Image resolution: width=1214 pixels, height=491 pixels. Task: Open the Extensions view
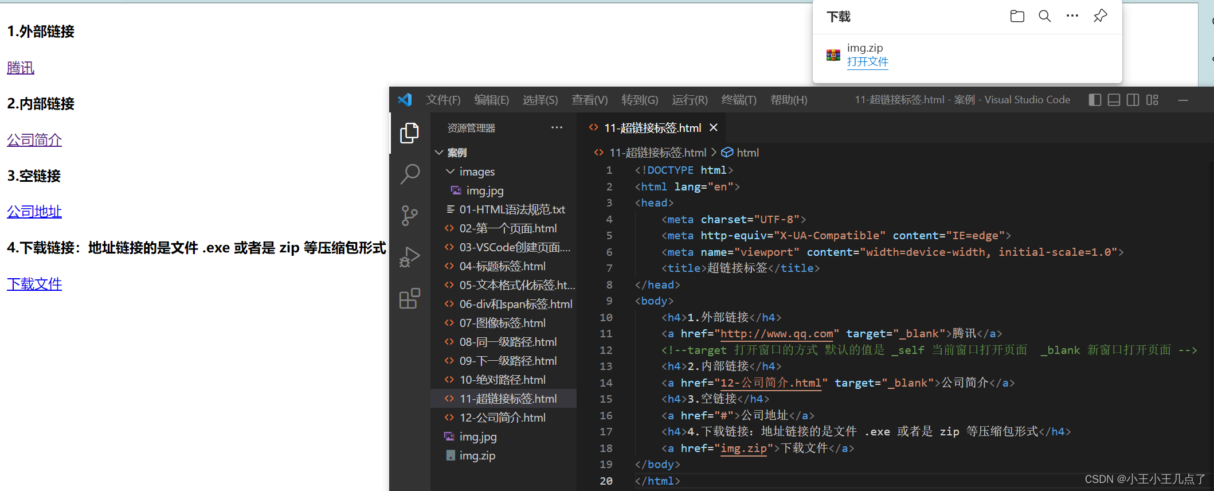(x=409, y=298)
